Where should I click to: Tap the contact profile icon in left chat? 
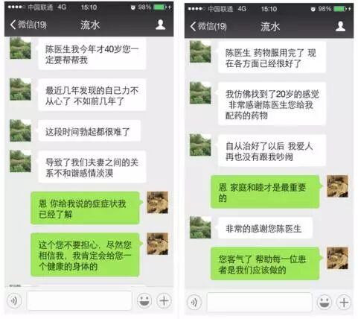(x=161, y=25)
